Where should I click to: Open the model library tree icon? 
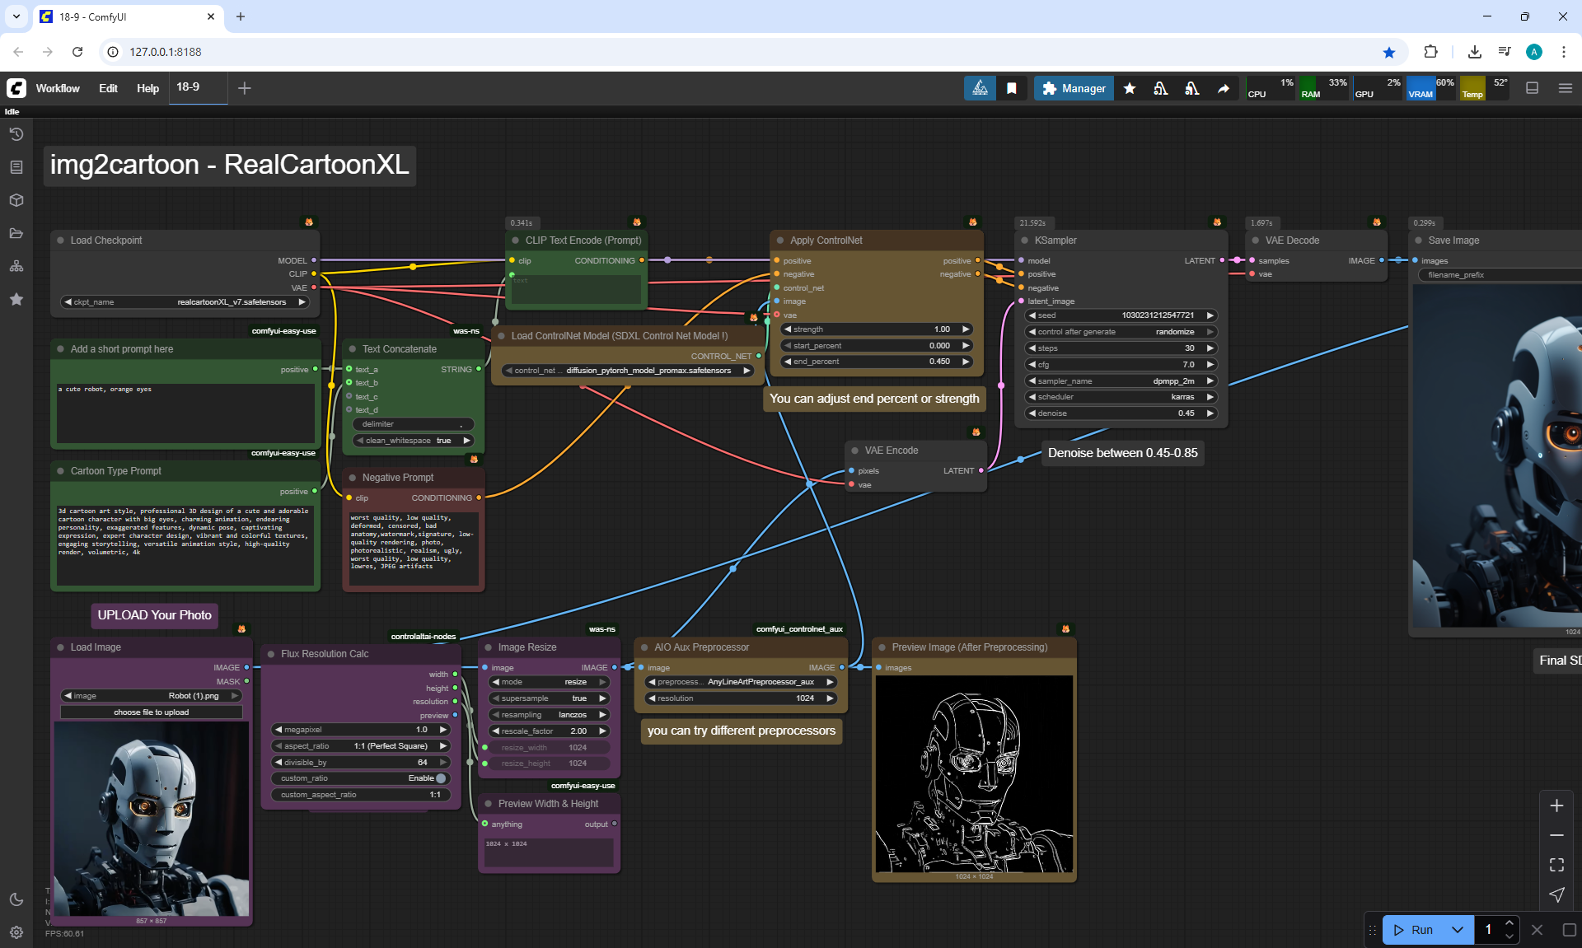click(16, 266)
